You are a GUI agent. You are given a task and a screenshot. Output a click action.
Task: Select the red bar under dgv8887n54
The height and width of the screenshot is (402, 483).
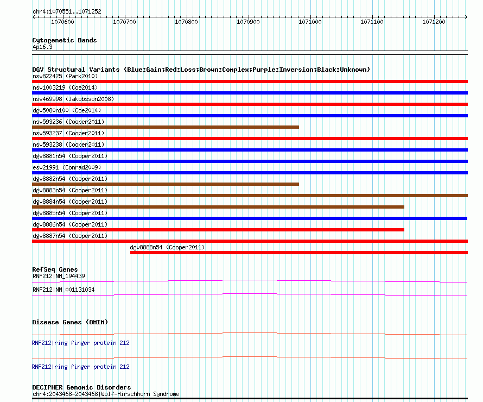[250, 241]
